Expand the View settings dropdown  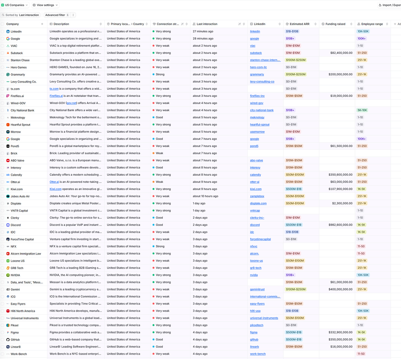point(45,5)
